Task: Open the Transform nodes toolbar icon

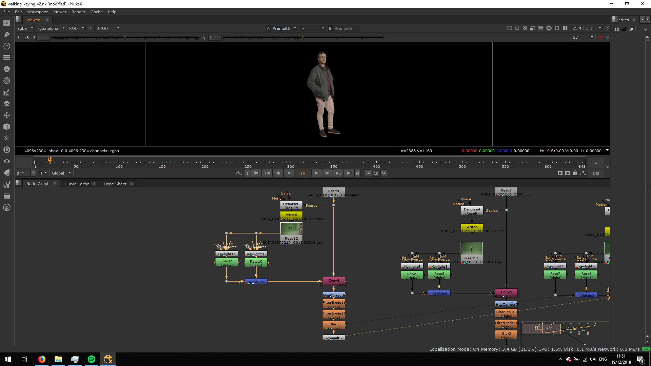Action: (x=7, y=115)
